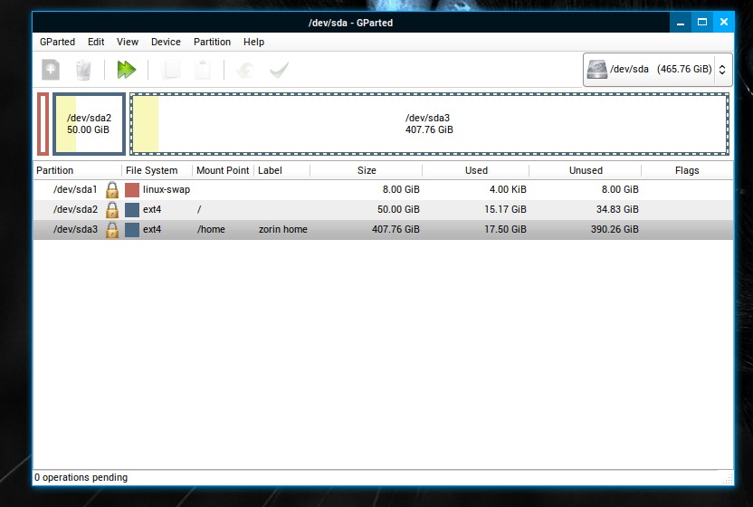Click the ext4 color swatch for /dev/sda3

(132, 230)
